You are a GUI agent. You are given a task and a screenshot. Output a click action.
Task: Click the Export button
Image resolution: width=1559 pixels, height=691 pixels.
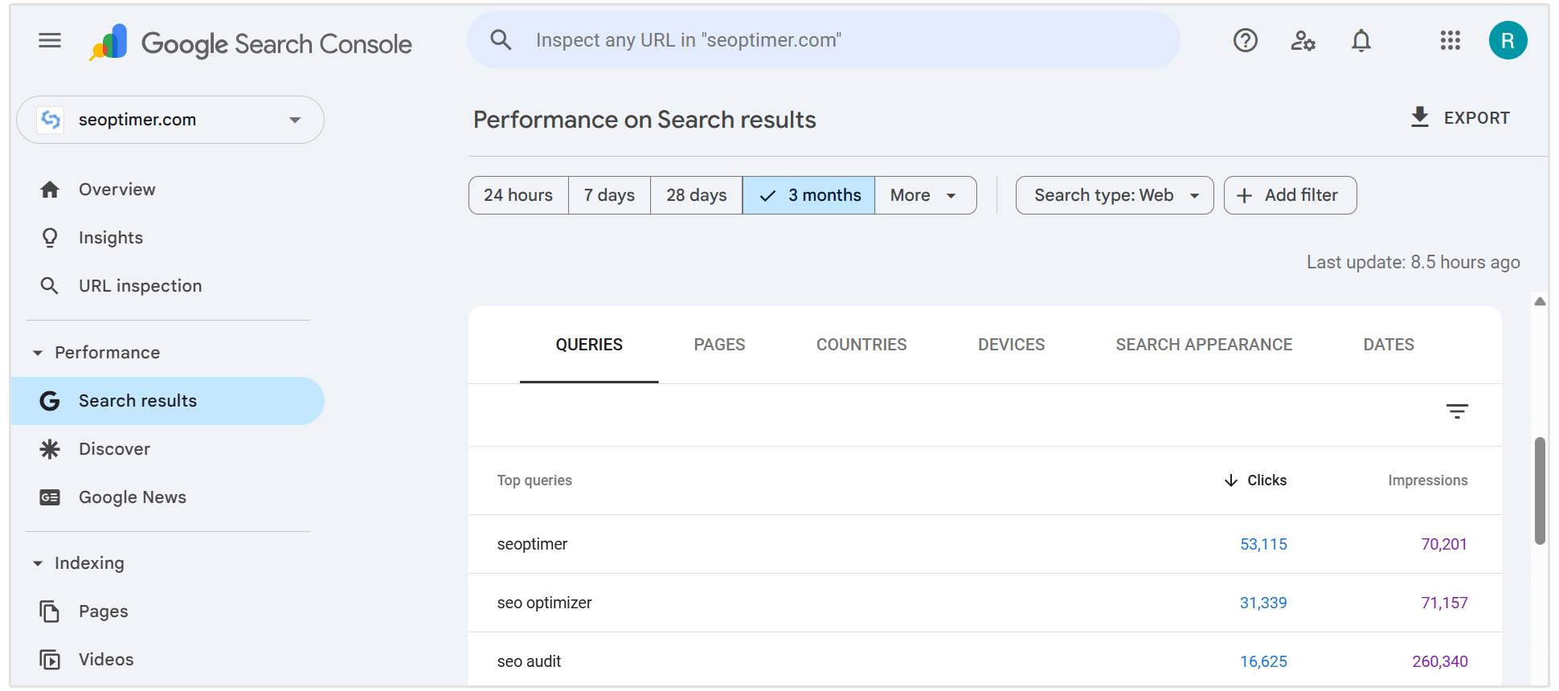(x=1460, y=118)
